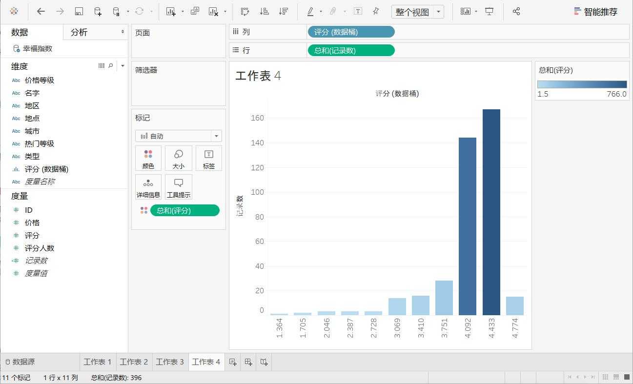Viewport: 633px width, 384px height.
Task: Pause auto updates on data source
Action: (x=117, y=11)
